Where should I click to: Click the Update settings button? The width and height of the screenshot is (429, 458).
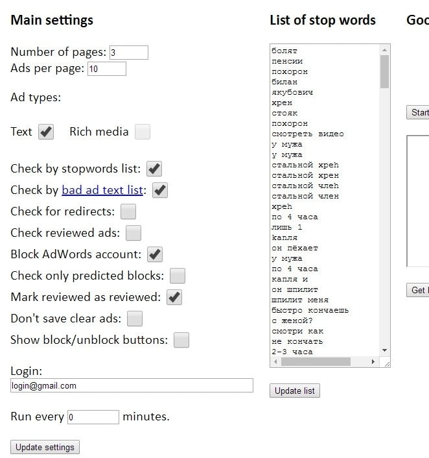click(x=45, y=447)
